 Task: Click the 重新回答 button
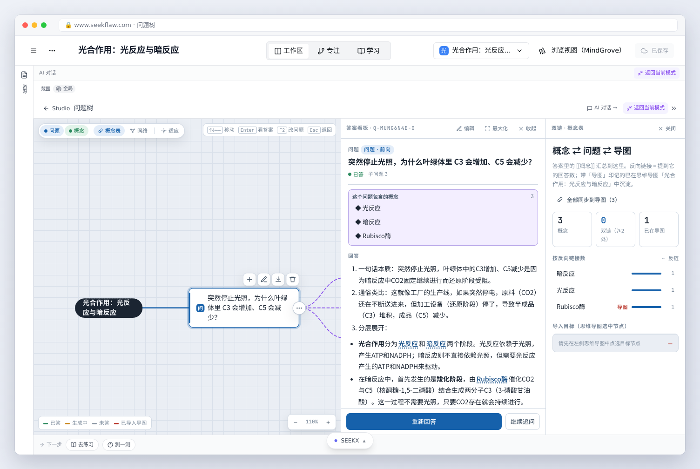tap(424, 422)
